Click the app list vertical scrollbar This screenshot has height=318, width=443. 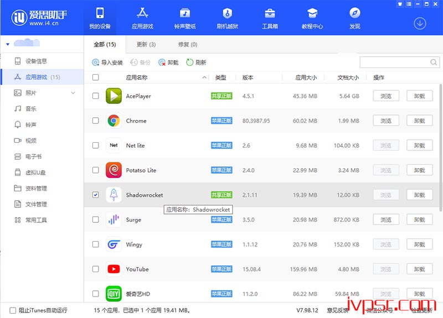click(440, 148)
